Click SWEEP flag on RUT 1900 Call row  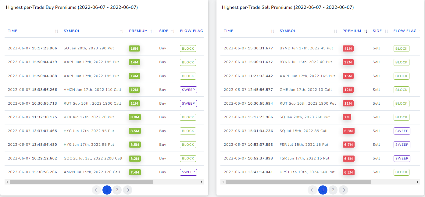coord(188,103)
